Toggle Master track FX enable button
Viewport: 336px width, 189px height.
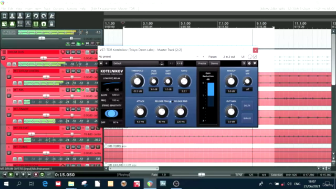[x=78, y=44]
